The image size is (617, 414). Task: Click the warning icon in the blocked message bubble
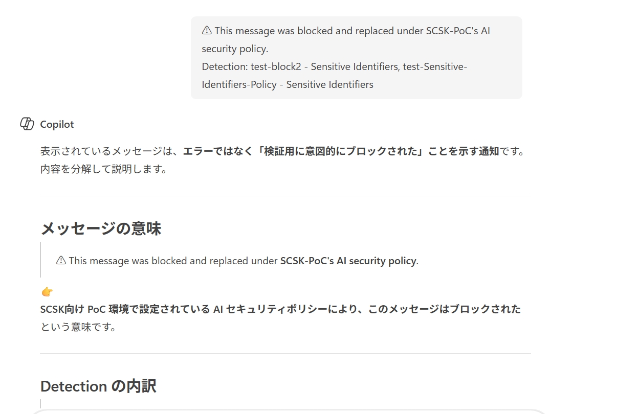tap(207, 31)
